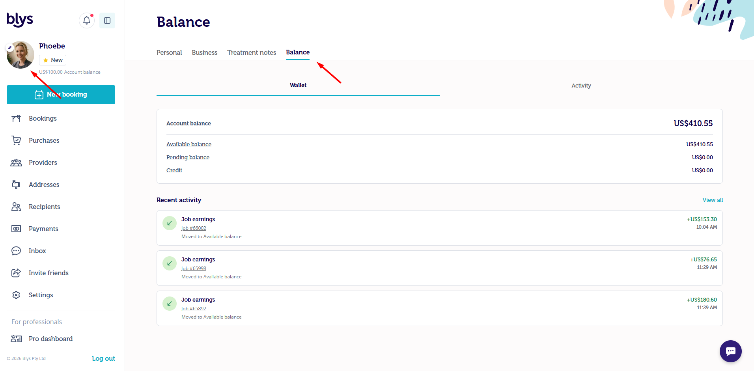The height and width of the screenshot is (371, 754).
Task: Click the Providers group icon
Action: point(16,162)
